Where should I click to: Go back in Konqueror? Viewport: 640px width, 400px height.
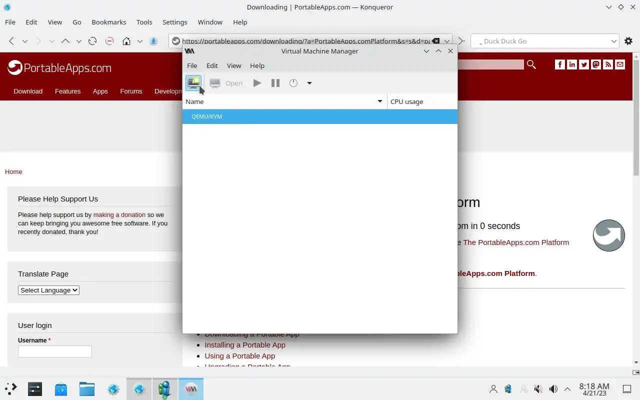pos(11,41)
